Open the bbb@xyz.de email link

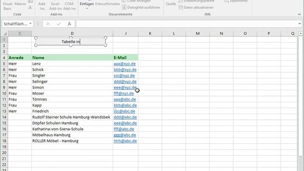tap(125, 70)
